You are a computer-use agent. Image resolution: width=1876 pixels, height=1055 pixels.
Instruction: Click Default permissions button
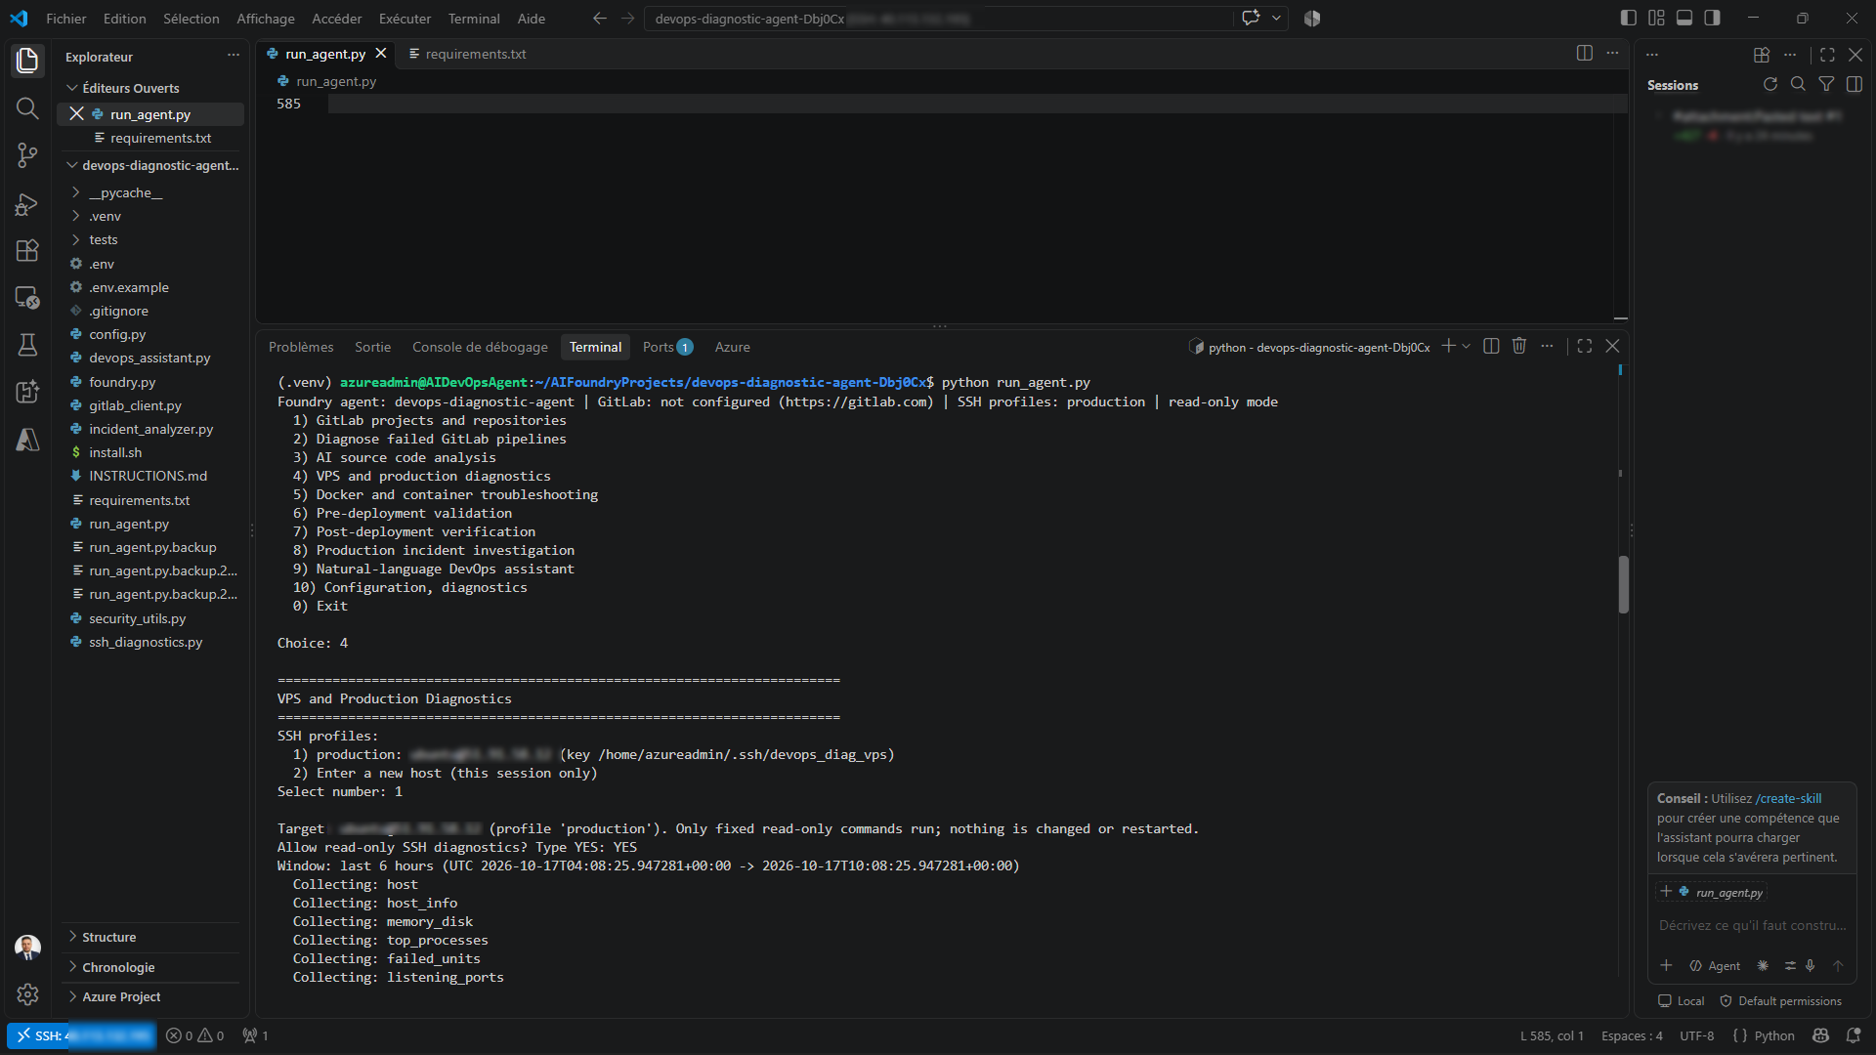(x=1780, y=1001)
